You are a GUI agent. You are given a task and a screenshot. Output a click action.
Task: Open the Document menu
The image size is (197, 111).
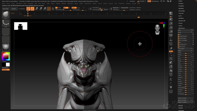19,4
